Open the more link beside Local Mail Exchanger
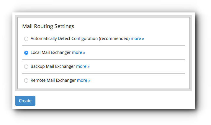Viewport: 211px width, 125px height. (x=78, y=52)
